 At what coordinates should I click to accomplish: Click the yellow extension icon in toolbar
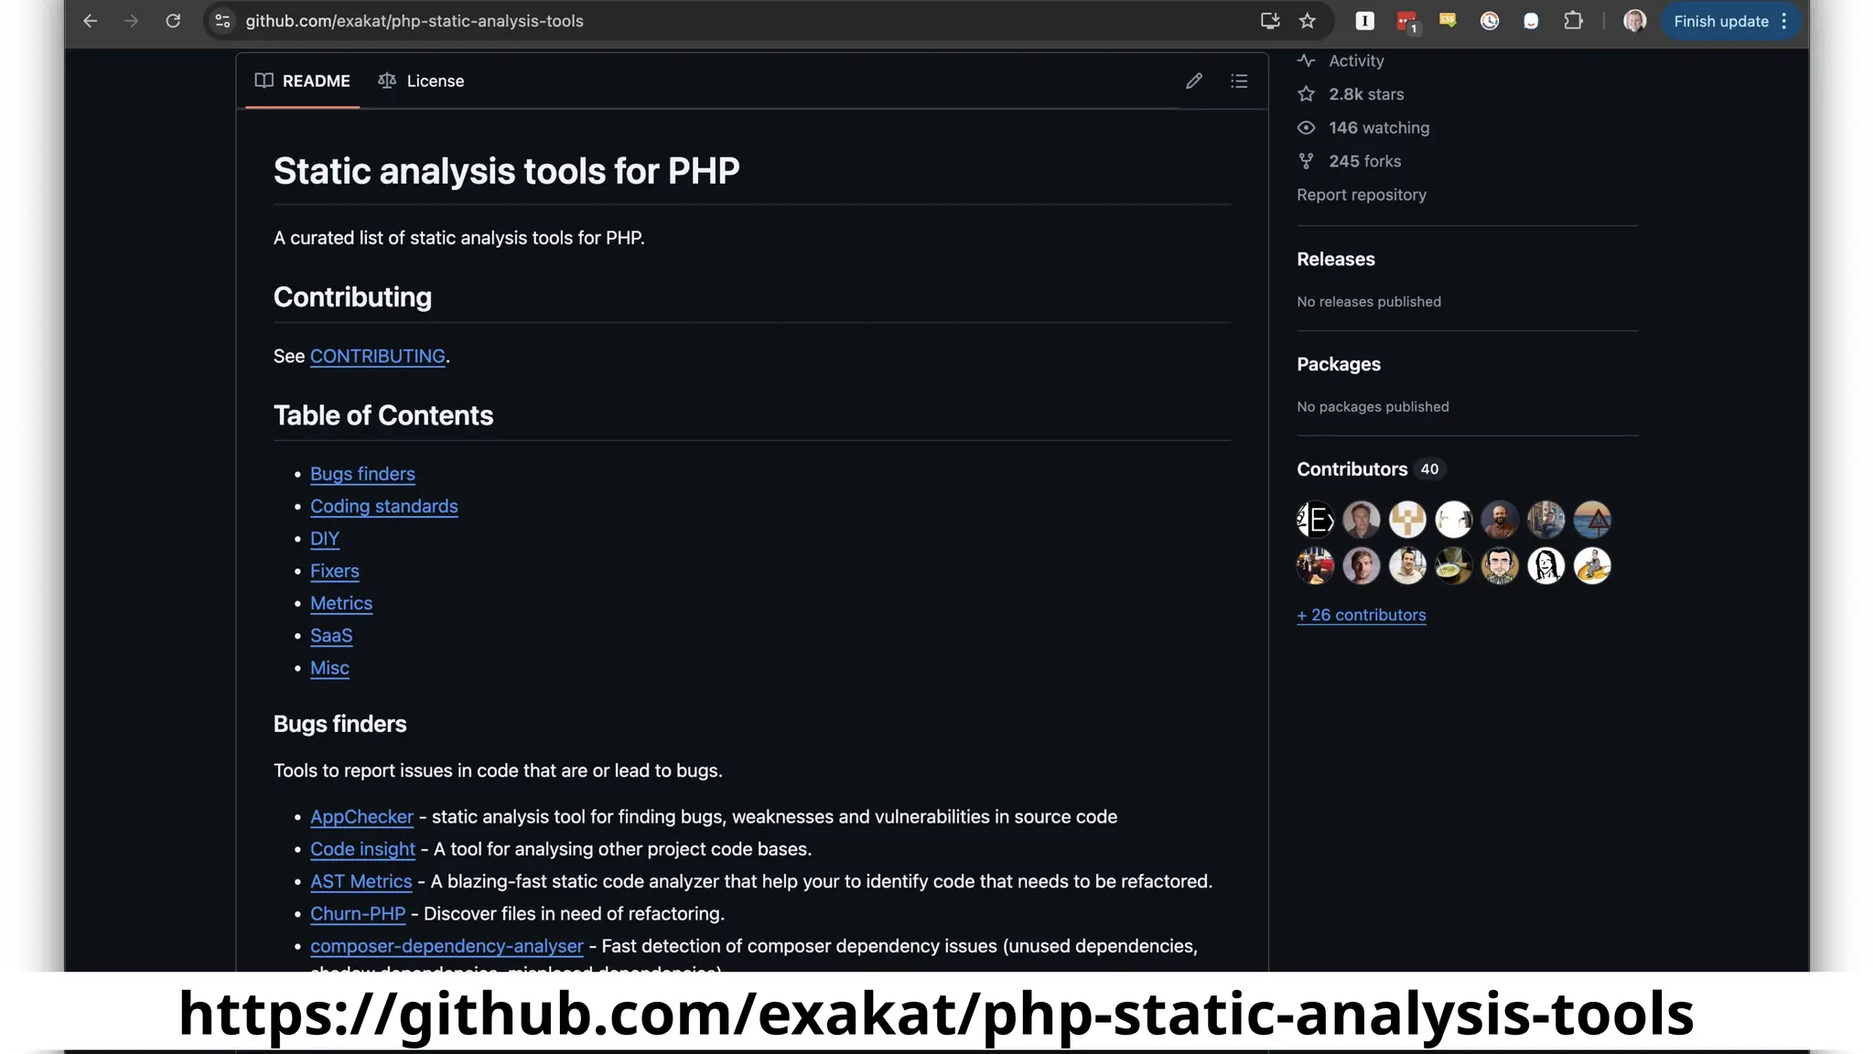tap(1448, 20)
